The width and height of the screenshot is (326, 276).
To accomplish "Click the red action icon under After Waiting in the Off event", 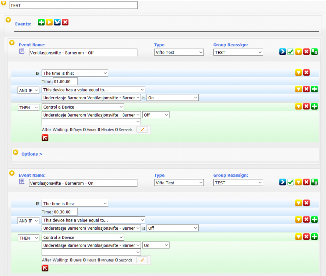I will pos(45,138).
